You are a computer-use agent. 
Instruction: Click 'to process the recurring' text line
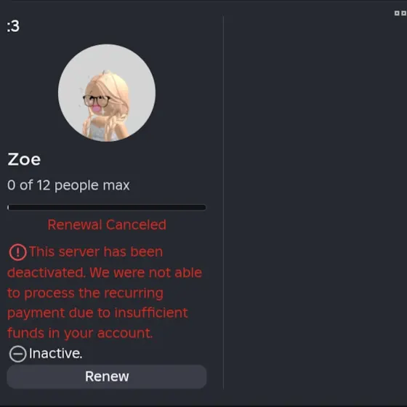click(x=86, y=294)
